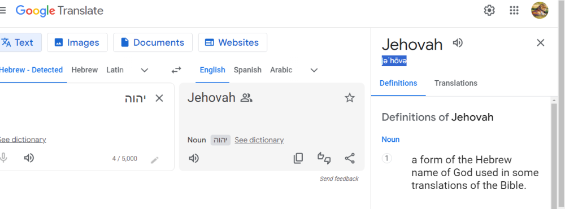Choose Spanish as target language

coord(247,70)
